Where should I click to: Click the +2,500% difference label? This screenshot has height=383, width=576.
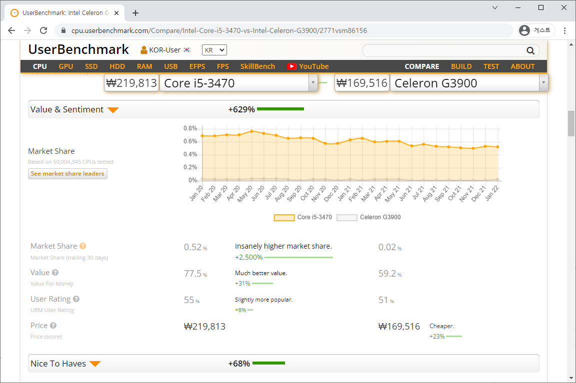pos(248,257)
